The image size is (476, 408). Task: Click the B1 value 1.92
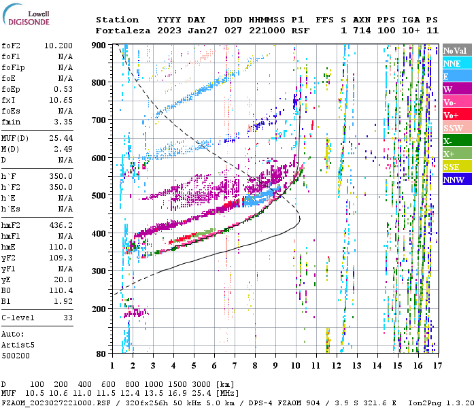tap(63, 301)
